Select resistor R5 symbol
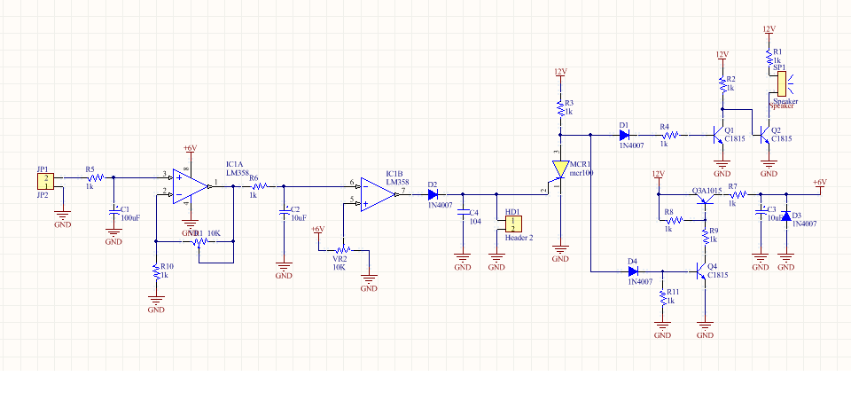This screenshot has height=408, width=851. [x=95, y=177]
